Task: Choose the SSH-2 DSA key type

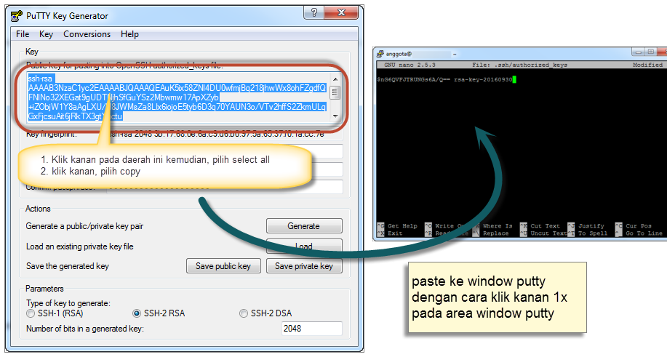Action: point(244,313)
